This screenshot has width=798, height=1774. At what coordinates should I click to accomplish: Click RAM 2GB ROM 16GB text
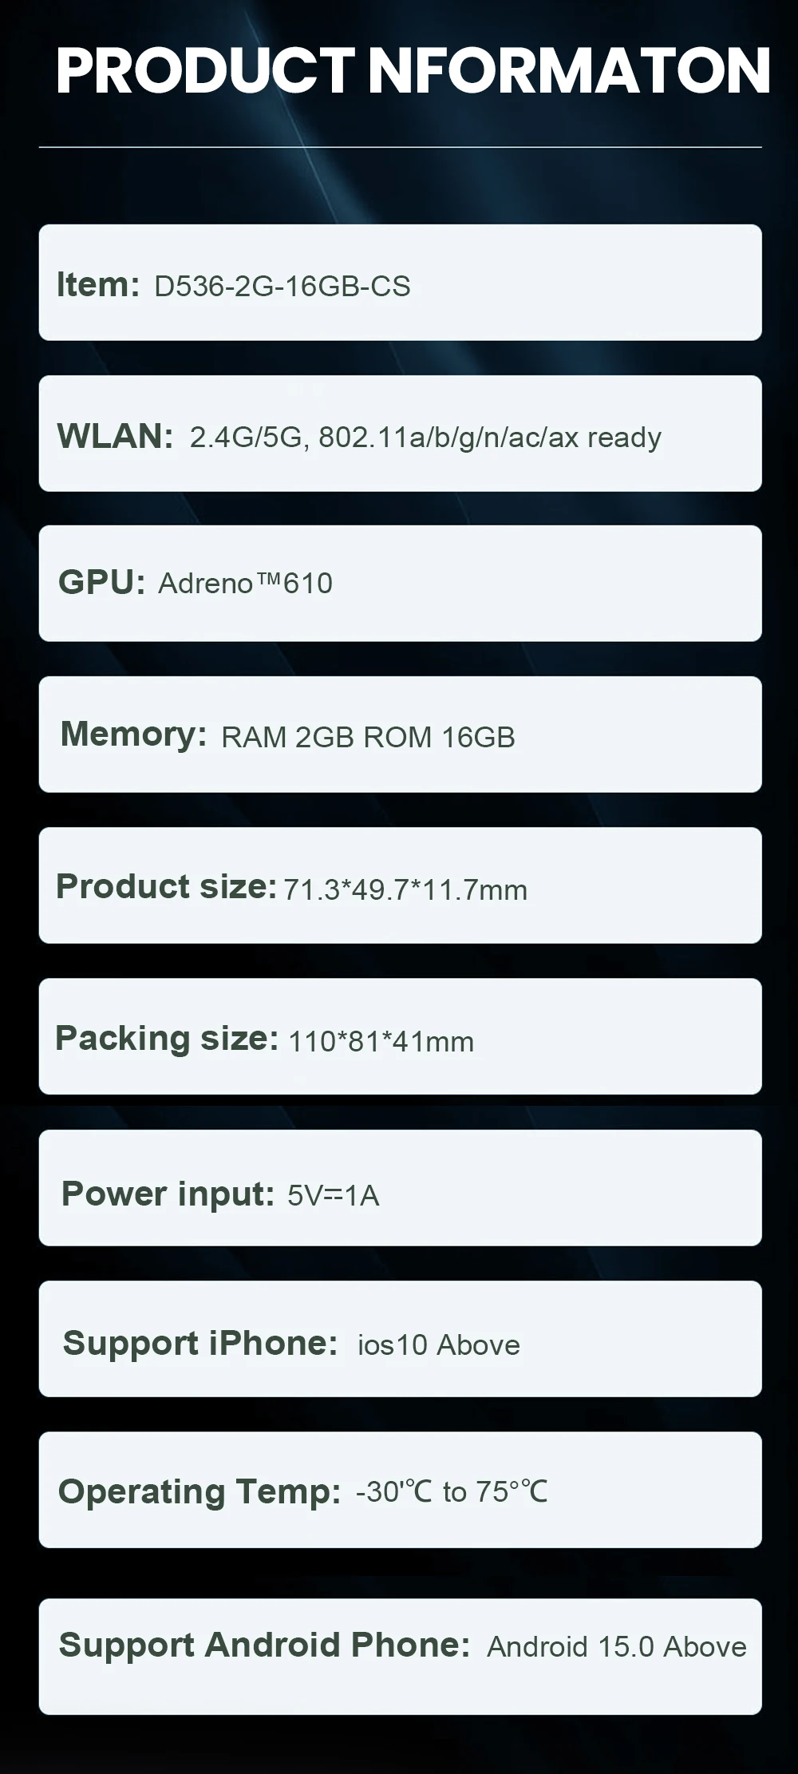tap(368, 736)
